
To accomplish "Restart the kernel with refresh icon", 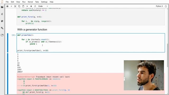I will click(x=35, y=6).
